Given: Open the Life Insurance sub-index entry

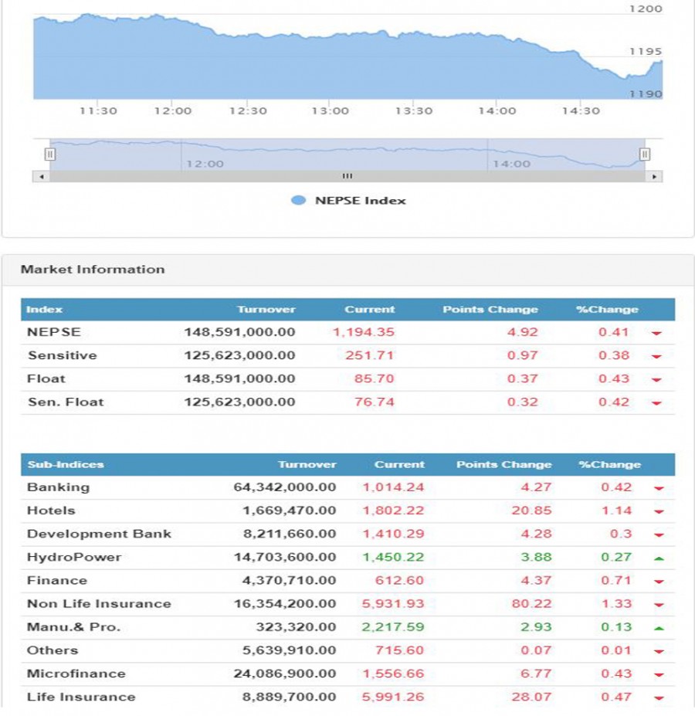Looking at the screenshot, I should pyautogui.click(x=80, y=697).
